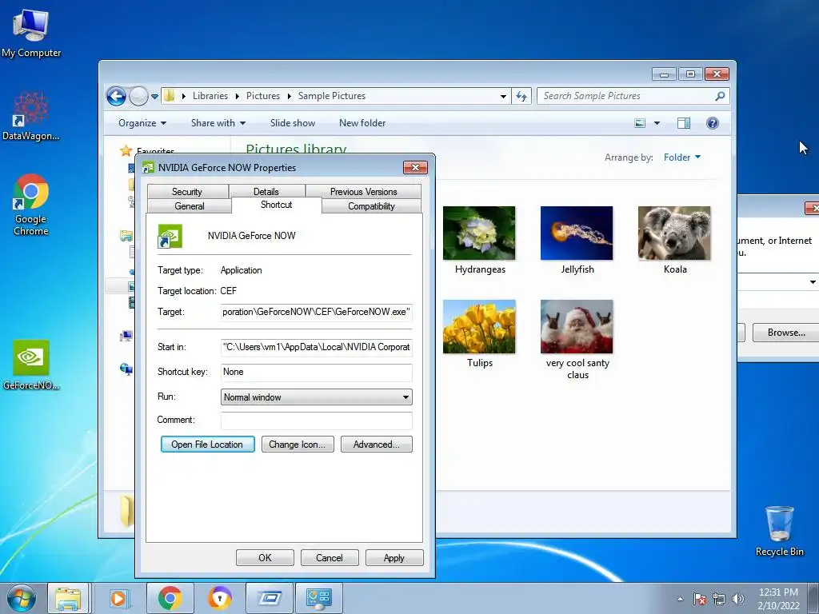This screenshot has width=819, height=614.
Task: Click the Action Center flag icon
Action: [700, 599]
